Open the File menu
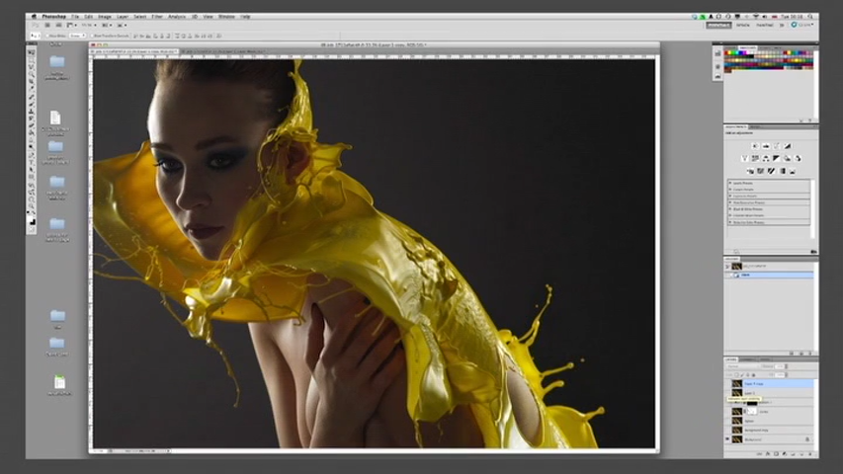This screenshot has width=843, height=474. [75, 17]
